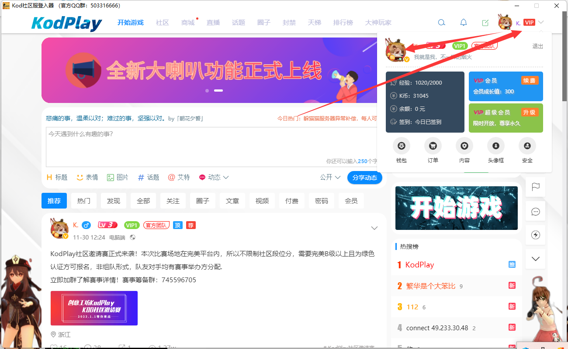Open the VIP account dropdown beside the avatar
This screenshot has height=349, width=568.
tap(541, 22)
